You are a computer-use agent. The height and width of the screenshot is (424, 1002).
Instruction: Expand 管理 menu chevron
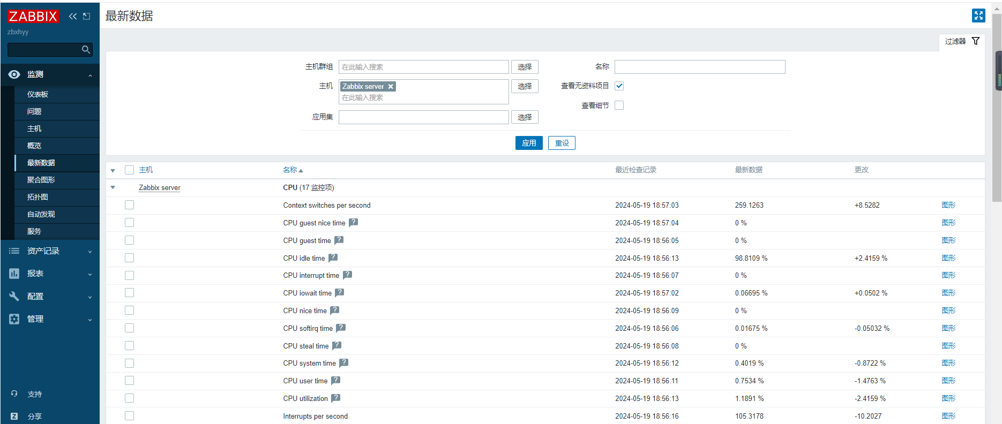pos(90,320)
